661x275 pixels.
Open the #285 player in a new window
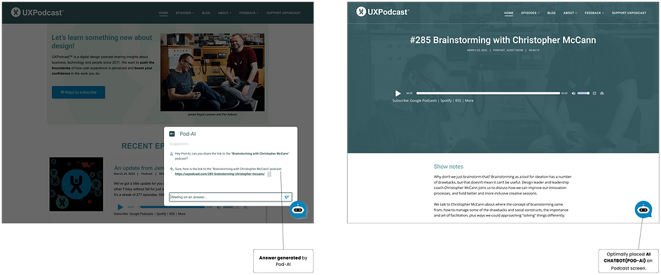click(x=594, y=93)
